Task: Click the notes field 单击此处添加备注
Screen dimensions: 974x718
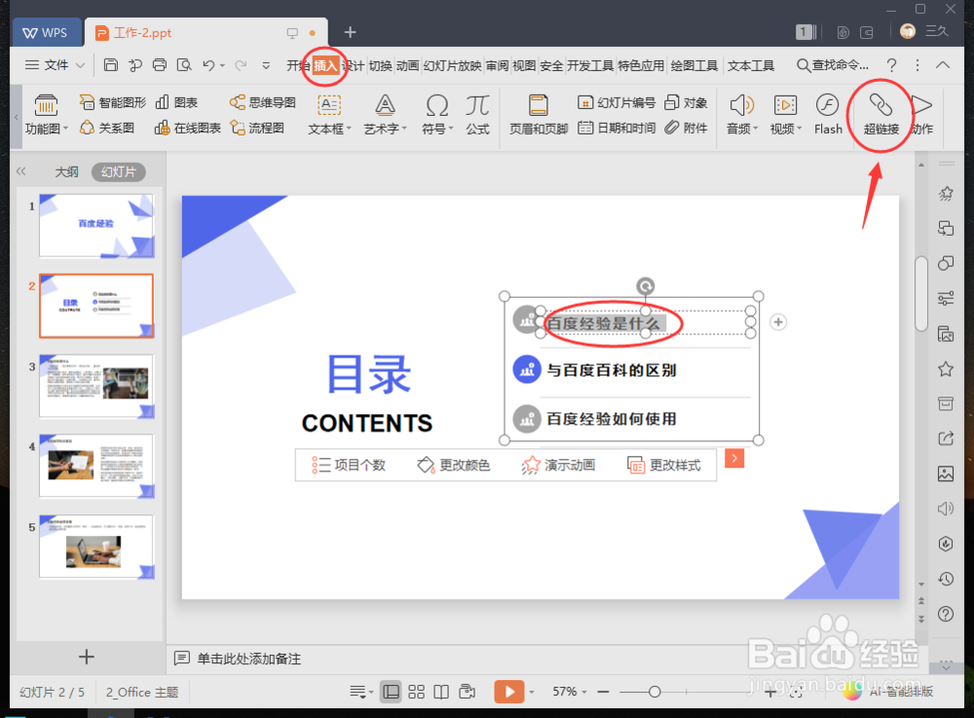Action: (248, 659)
